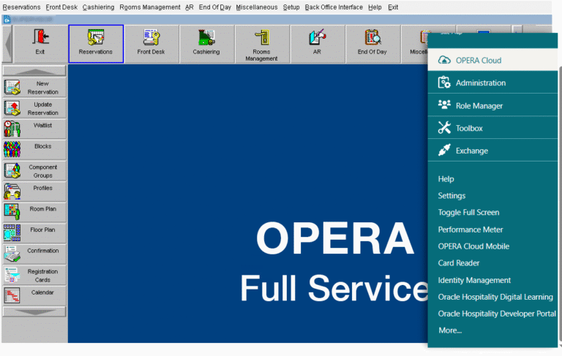Open Update Reservation in sidebar
The image size is (562, 356).
[34, 108]
